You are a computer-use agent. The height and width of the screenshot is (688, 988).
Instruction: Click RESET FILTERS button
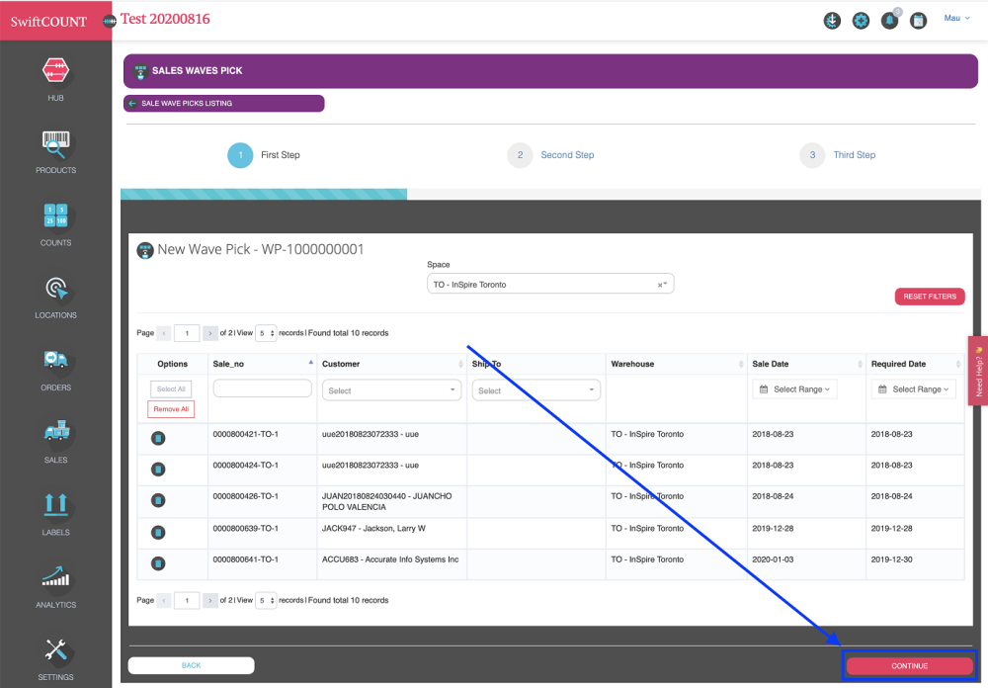tap(930, 297)
